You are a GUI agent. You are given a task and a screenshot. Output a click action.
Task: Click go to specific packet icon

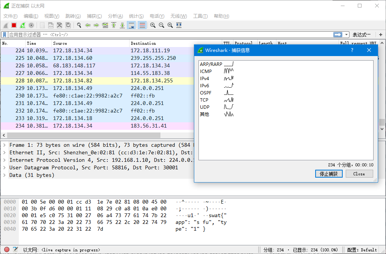tap(105, 25)
